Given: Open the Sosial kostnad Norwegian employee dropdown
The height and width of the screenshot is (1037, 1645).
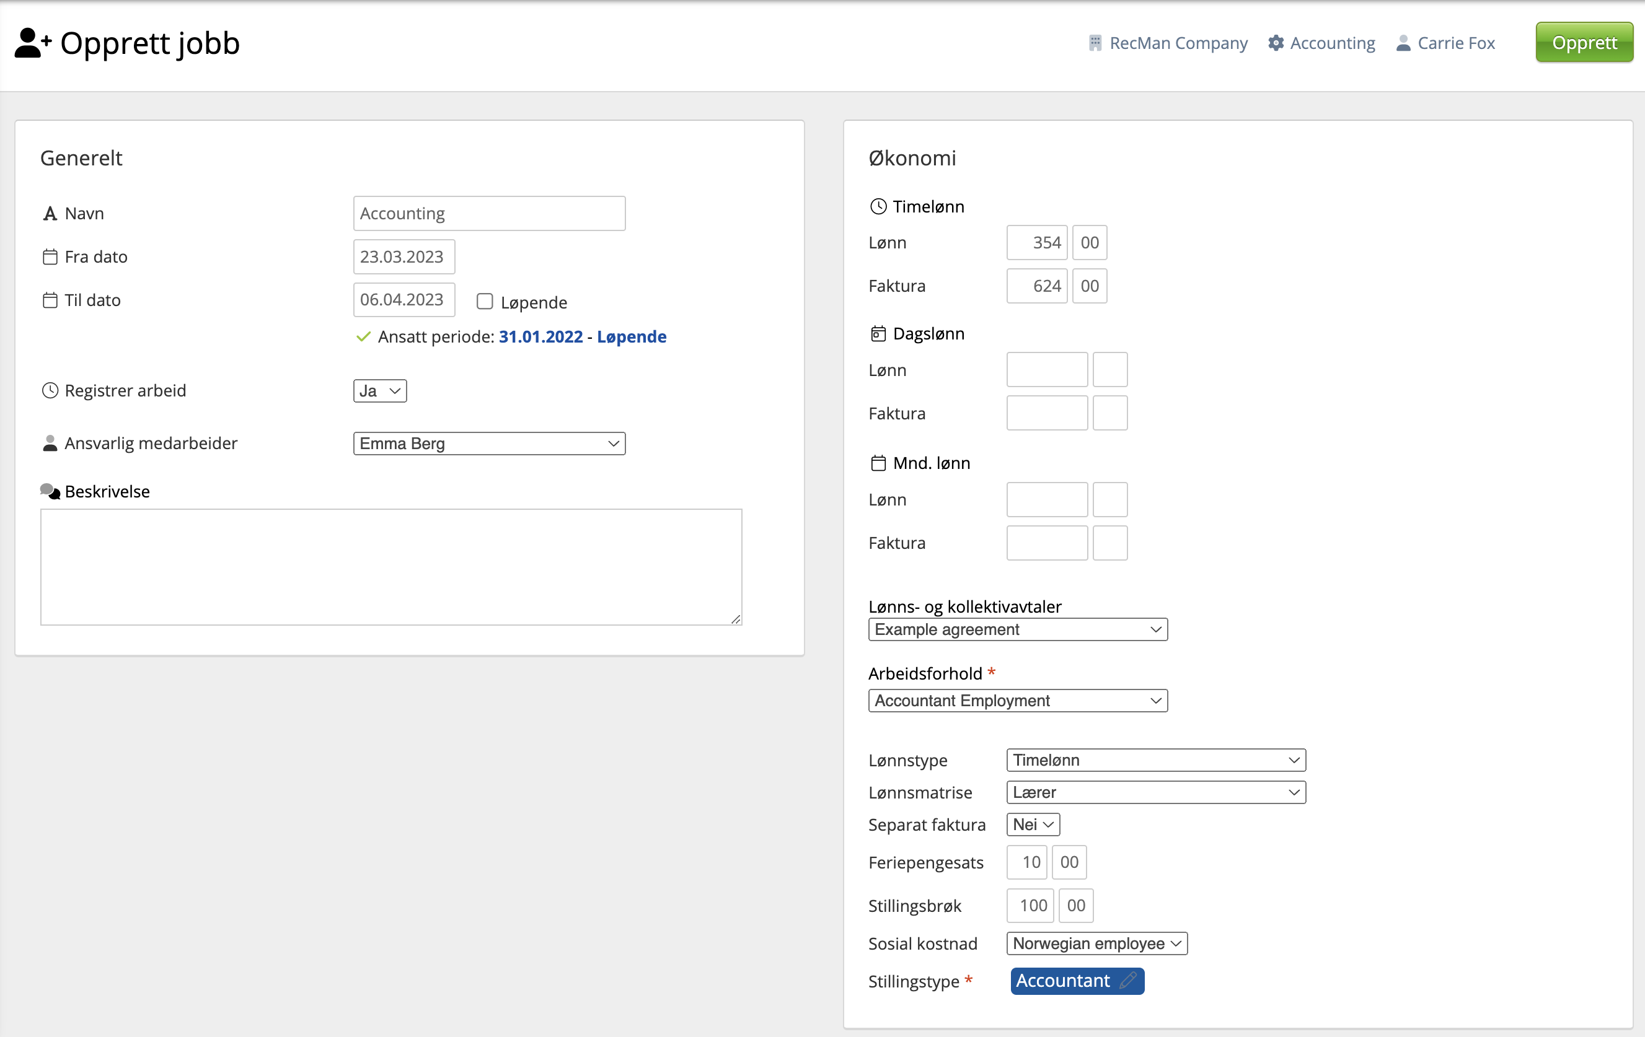Looking at the screenshot, I should [x=1096, y=943].
